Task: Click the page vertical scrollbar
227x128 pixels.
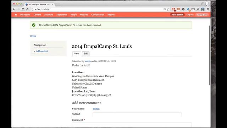Action: point(210,55)
